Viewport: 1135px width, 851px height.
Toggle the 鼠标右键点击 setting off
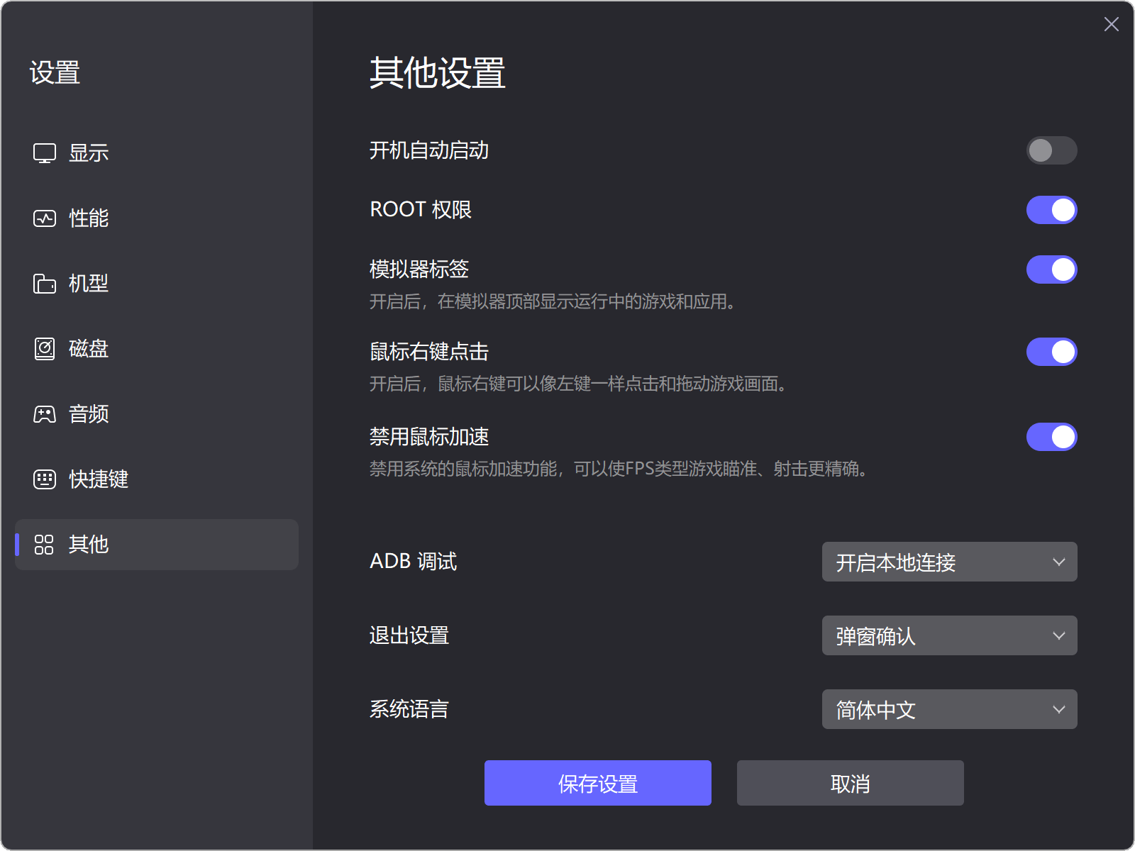pos(1051,351)
